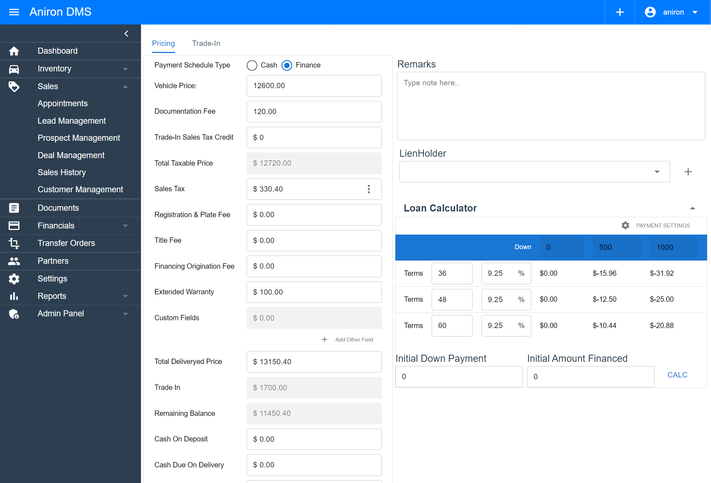Add a new LienHolder with plus icon
This screenshot has height=483, width=711.
point(688,172)
